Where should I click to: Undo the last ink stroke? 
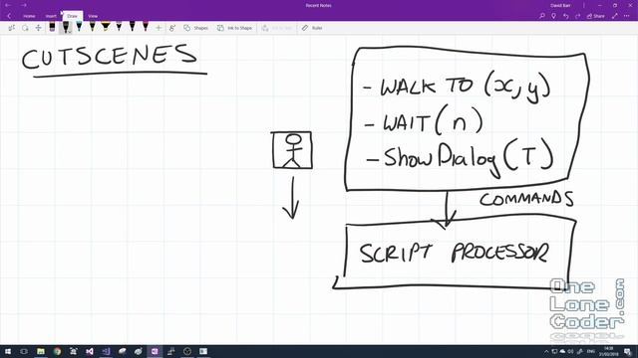[x=566, y=16]
